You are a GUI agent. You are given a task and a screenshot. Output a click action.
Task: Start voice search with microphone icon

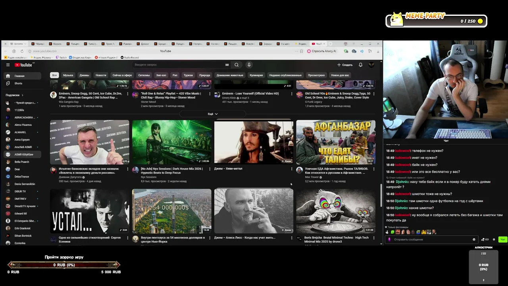coord(249,65)
